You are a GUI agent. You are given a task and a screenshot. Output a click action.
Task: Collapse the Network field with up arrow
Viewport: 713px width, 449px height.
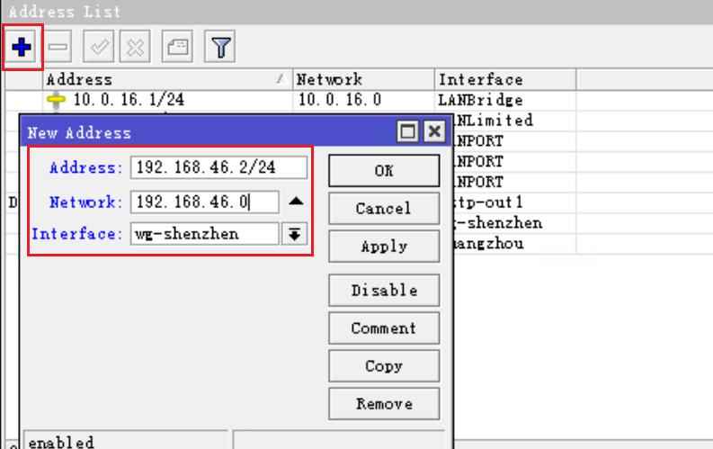click(296, 202)
